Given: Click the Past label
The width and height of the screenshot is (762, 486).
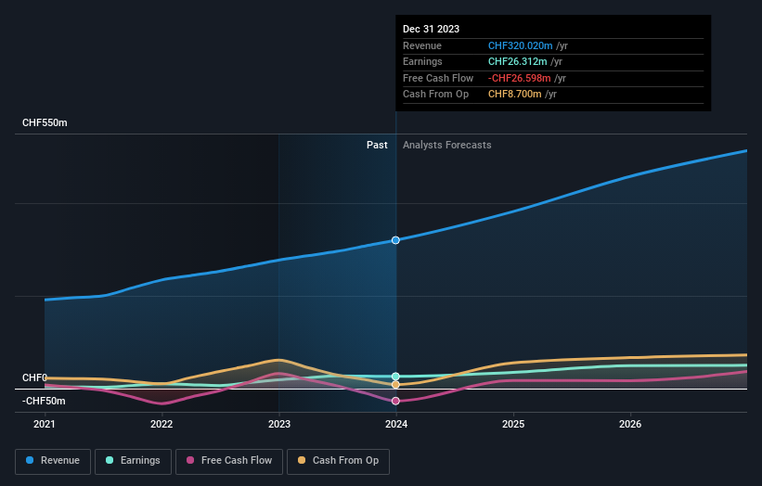Looking at the screenshot, I should point(377,146).
